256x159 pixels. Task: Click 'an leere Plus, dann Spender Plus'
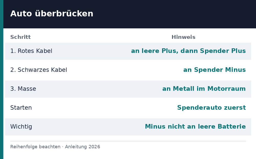188,51
